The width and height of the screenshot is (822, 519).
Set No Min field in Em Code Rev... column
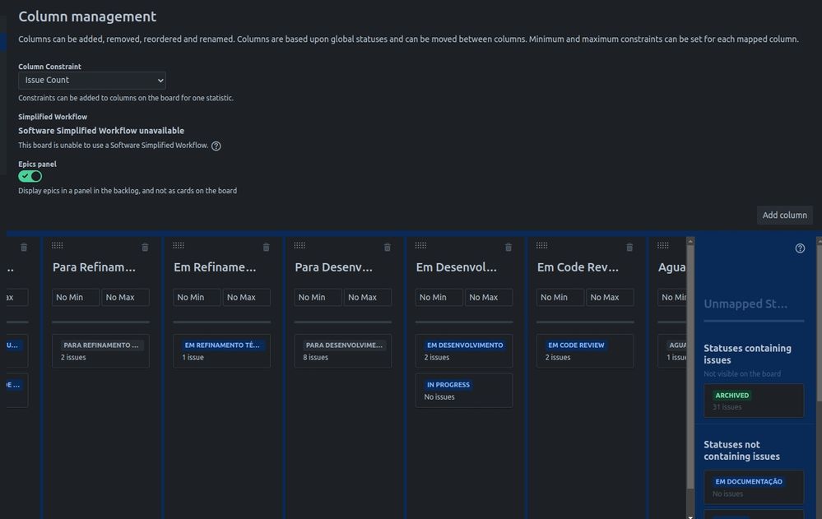point(560,297)
